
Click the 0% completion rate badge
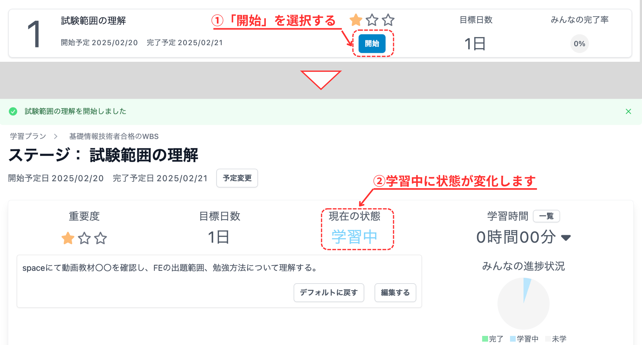[579, 44]
